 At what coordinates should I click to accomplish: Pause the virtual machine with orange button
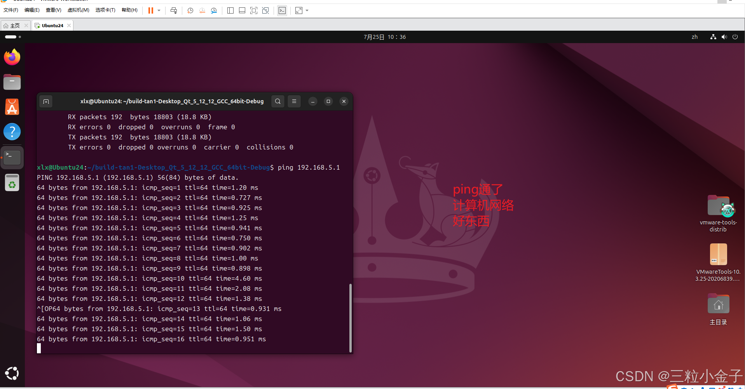150,10
